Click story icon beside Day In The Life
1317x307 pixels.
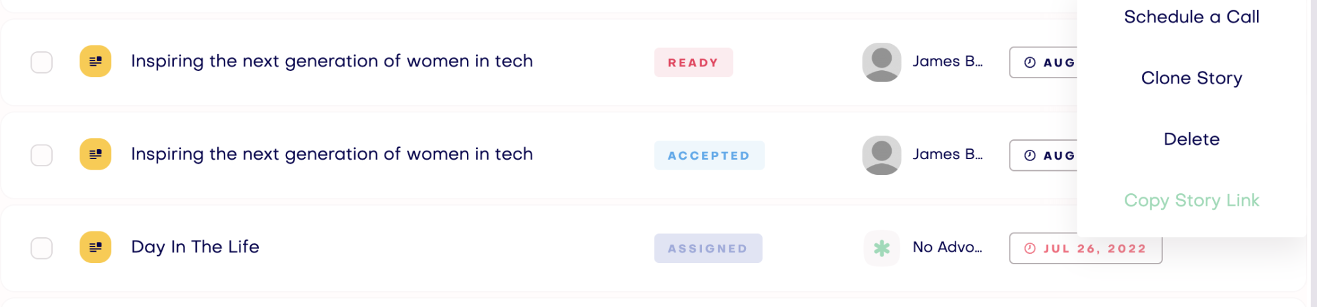point(95,247)
